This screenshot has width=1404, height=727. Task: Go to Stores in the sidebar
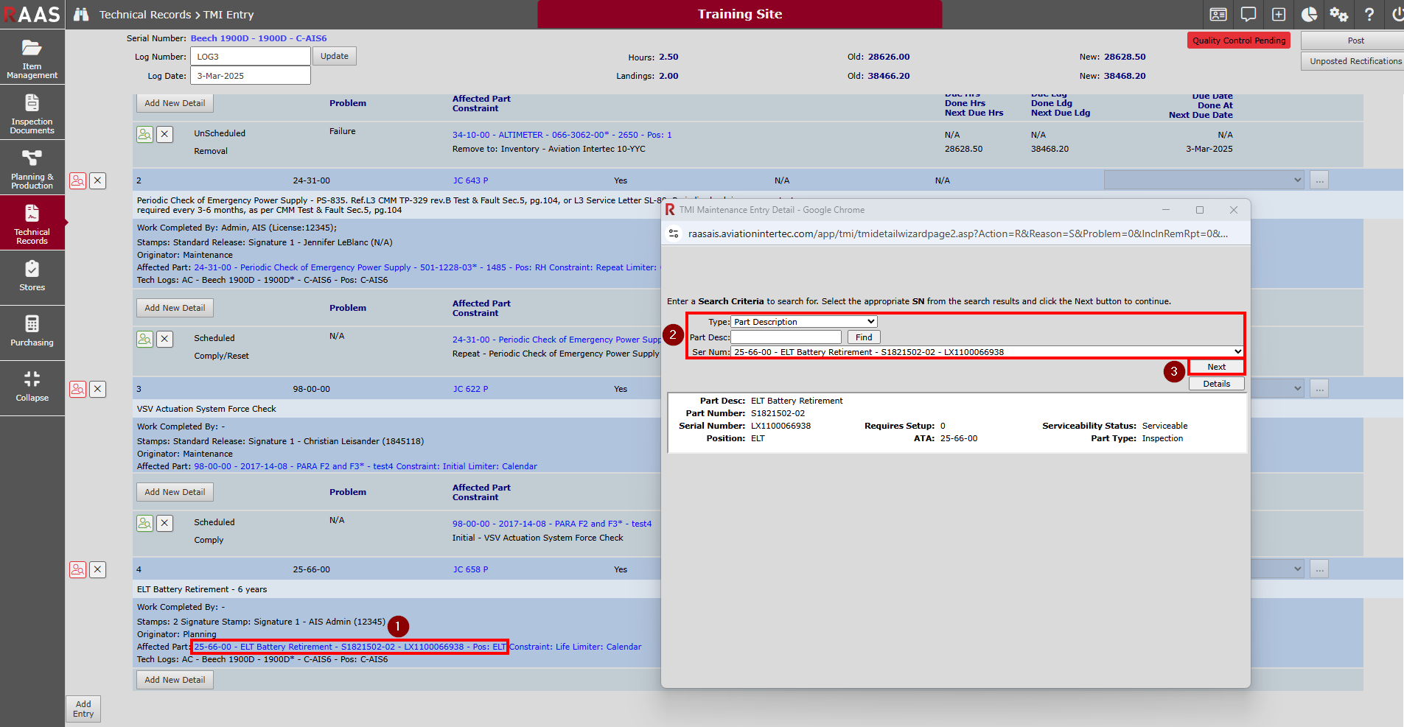point(32,276)
